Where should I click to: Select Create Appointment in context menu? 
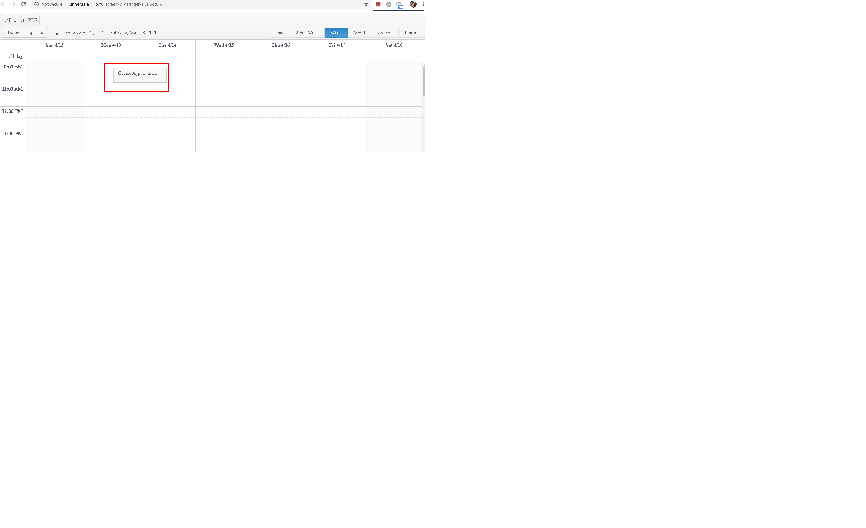pos(138,73)
